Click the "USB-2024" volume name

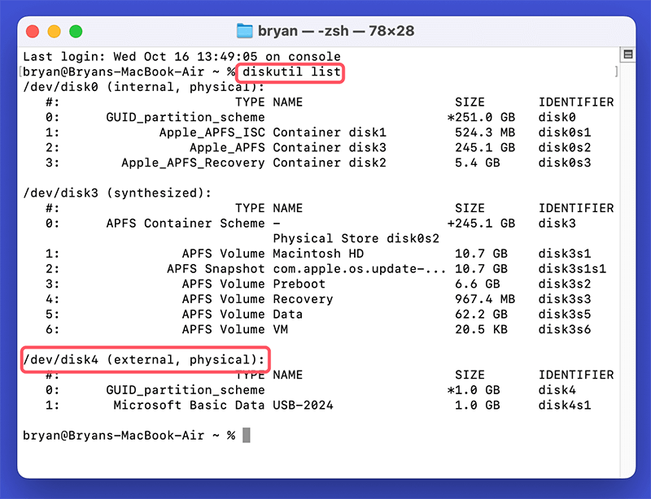click(x=303, y=405)
